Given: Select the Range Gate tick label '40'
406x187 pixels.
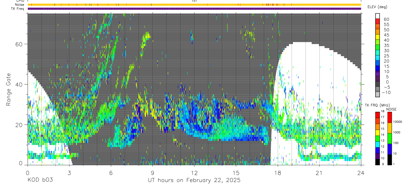Looking at the screenshot, I should 19,84.
